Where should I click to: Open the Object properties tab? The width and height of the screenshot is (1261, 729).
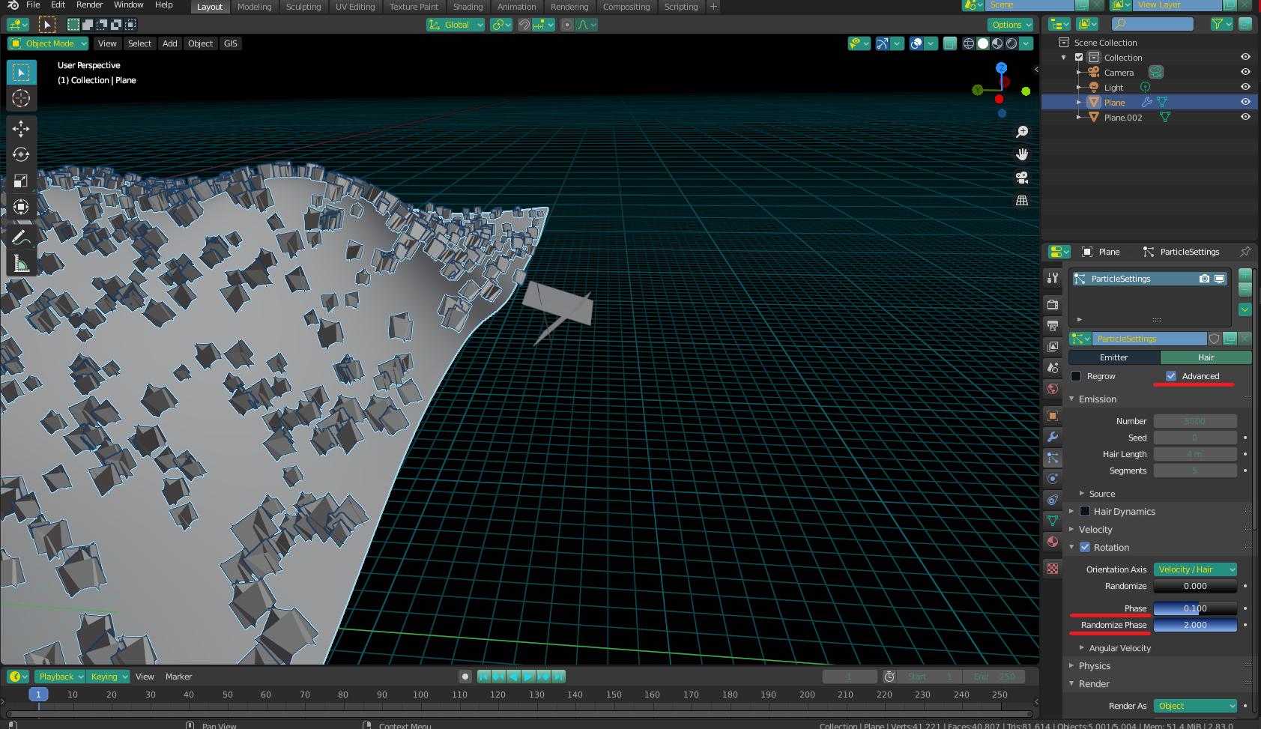tap(1053, 416)
